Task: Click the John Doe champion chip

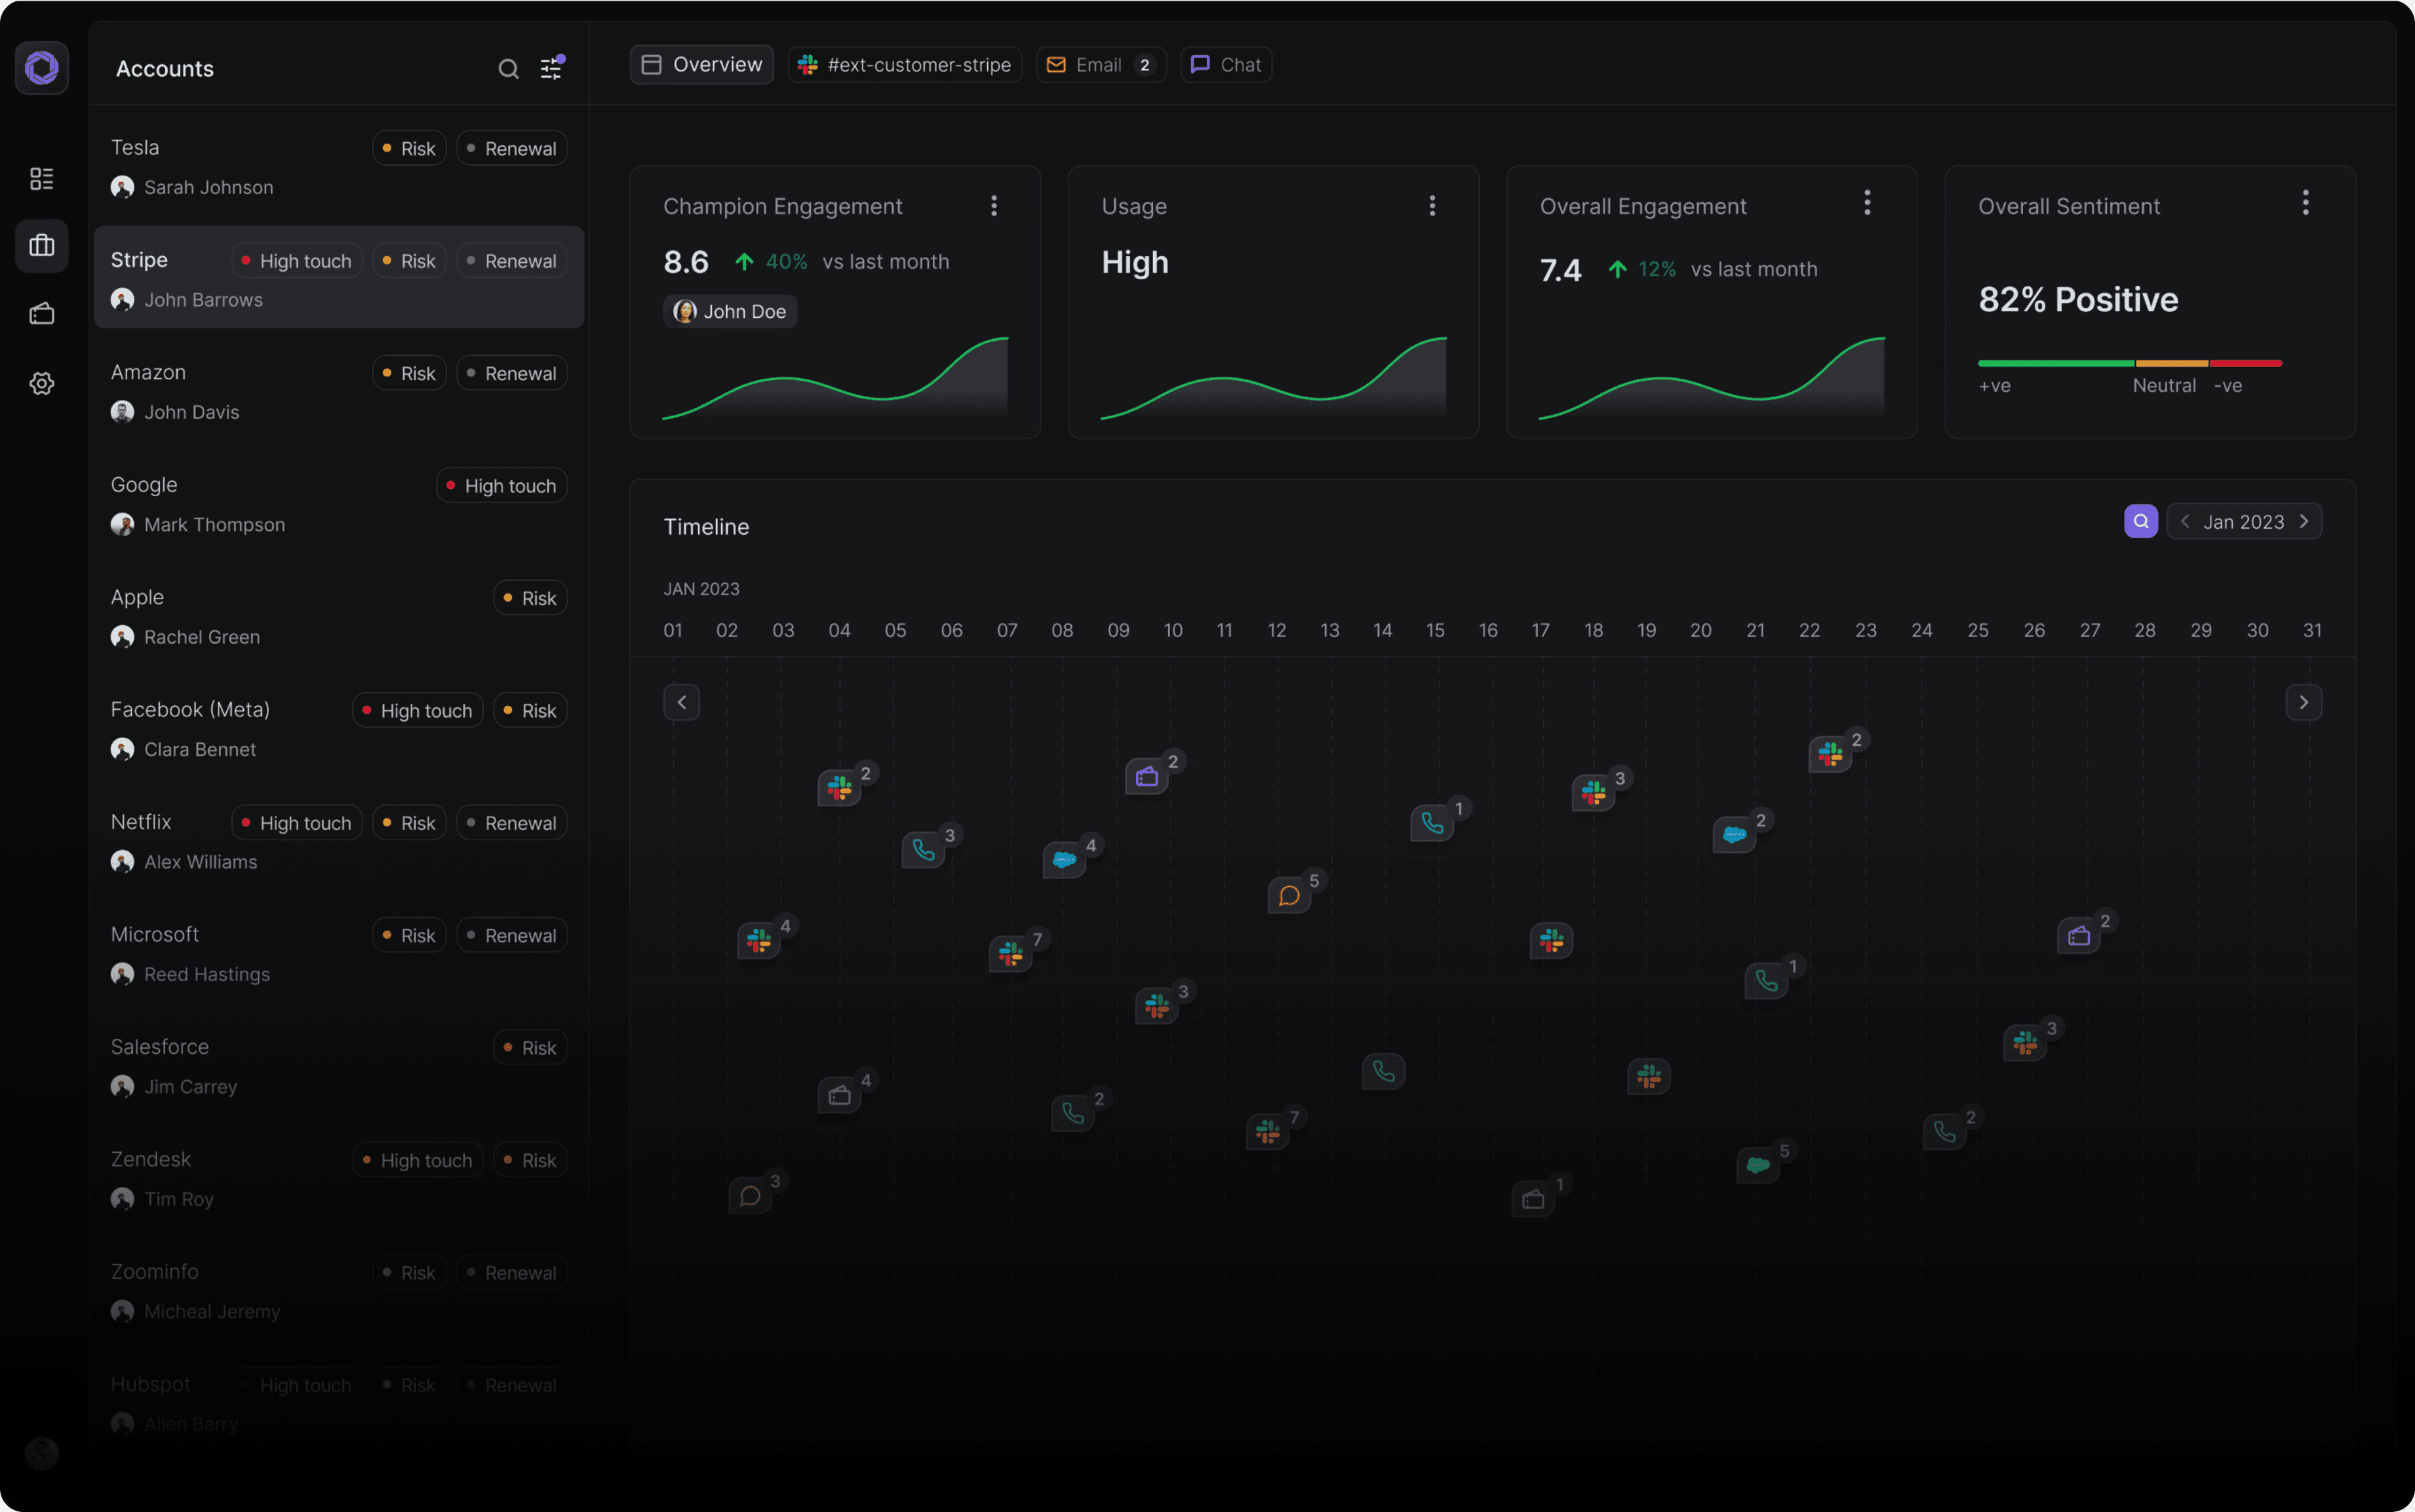Action: click(730, 311)
